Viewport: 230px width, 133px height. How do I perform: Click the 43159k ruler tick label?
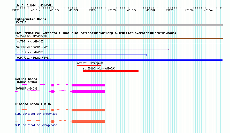pos(189,10)
